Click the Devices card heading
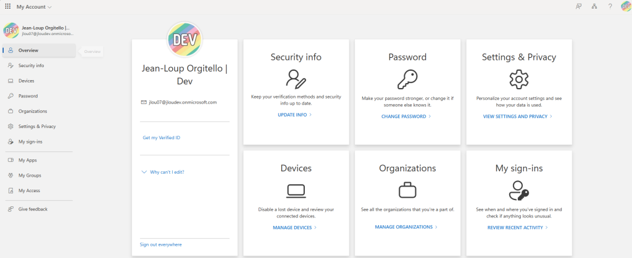 [x=296, y=168]
